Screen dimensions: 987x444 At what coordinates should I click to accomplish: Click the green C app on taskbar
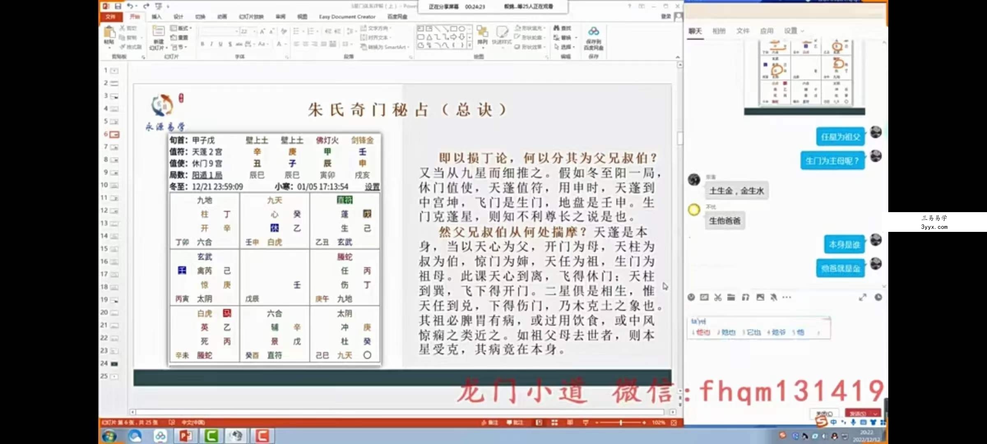pyautogui.click(x=211, y=436)
